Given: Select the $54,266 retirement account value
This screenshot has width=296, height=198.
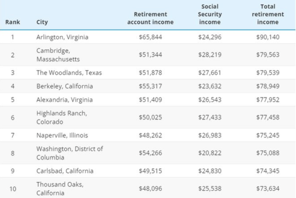Looking at the screenshot, I should (150, 153).
